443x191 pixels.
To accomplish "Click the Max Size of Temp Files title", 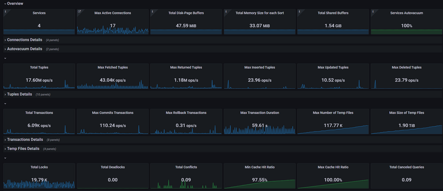I will point(407,113).
